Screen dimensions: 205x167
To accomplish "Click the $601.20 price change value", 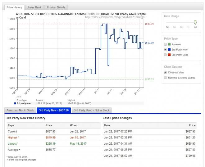I will (190, 138).
